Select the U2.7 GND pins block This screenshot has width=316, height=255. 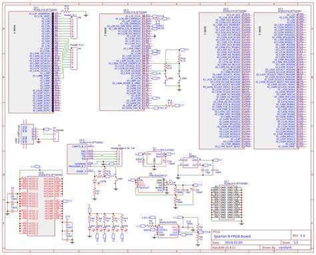(227, 202)
